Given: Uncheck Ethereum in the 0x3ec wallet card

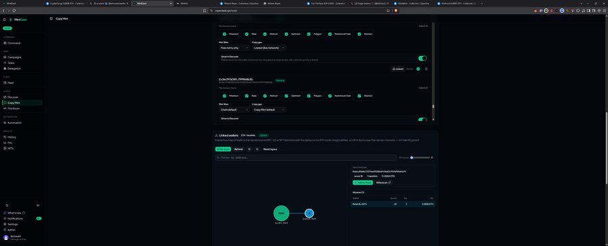Looking at the screenshot, I should point(224,96).
